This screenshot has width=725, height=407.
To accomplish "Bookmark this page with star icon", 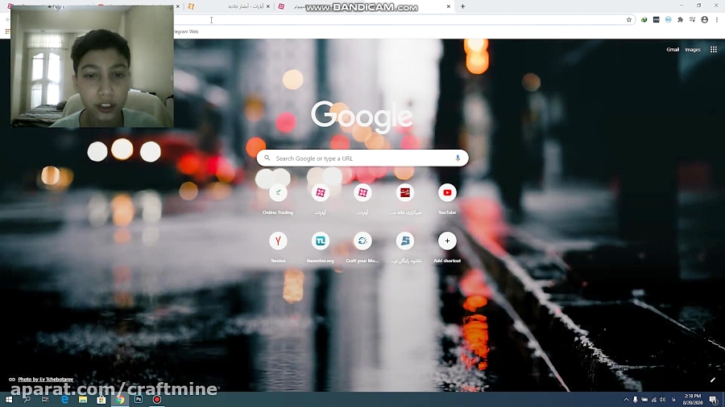I will tap(629, 20).
